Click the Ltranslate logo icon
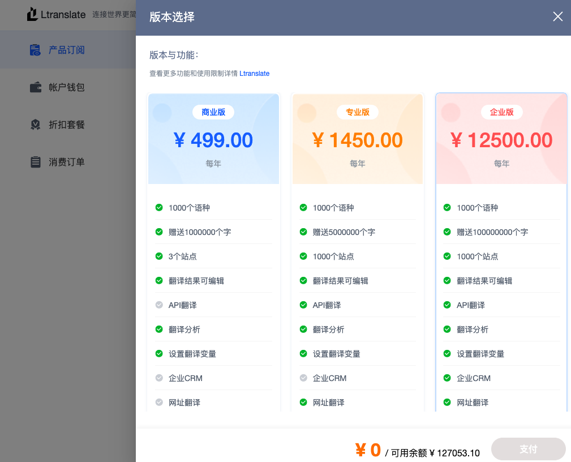Screen dimensions: 571x462 click(x=33, y=14)
